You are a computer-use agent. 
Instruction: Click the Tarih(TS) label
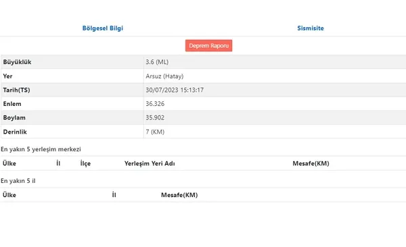pyautogui.click(x=16, y=90)
